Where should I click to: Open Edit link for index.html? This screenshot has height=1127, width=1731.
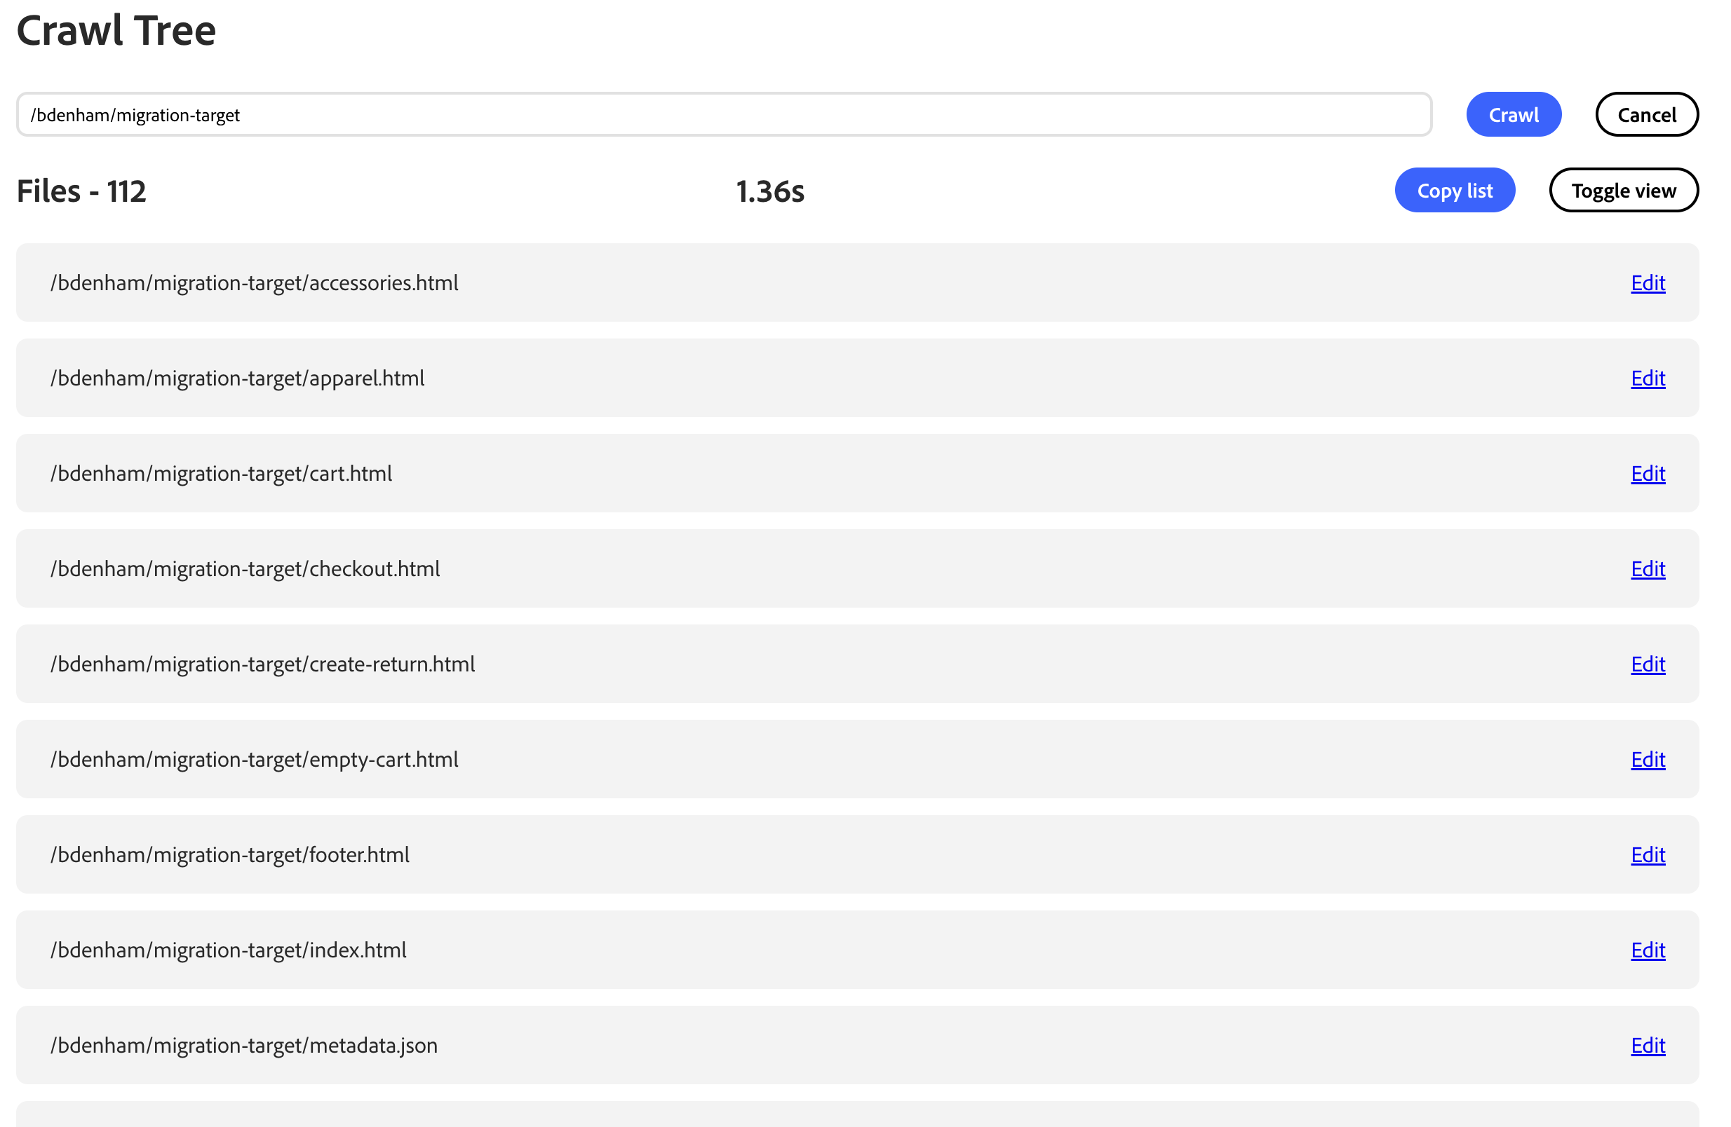coord(1648,950)
